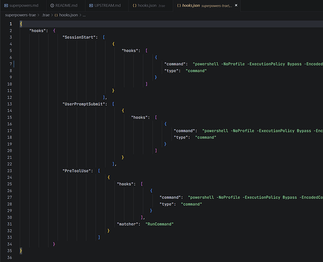Click superpowers-trae in the breadcrumb

tap(21, 15)
